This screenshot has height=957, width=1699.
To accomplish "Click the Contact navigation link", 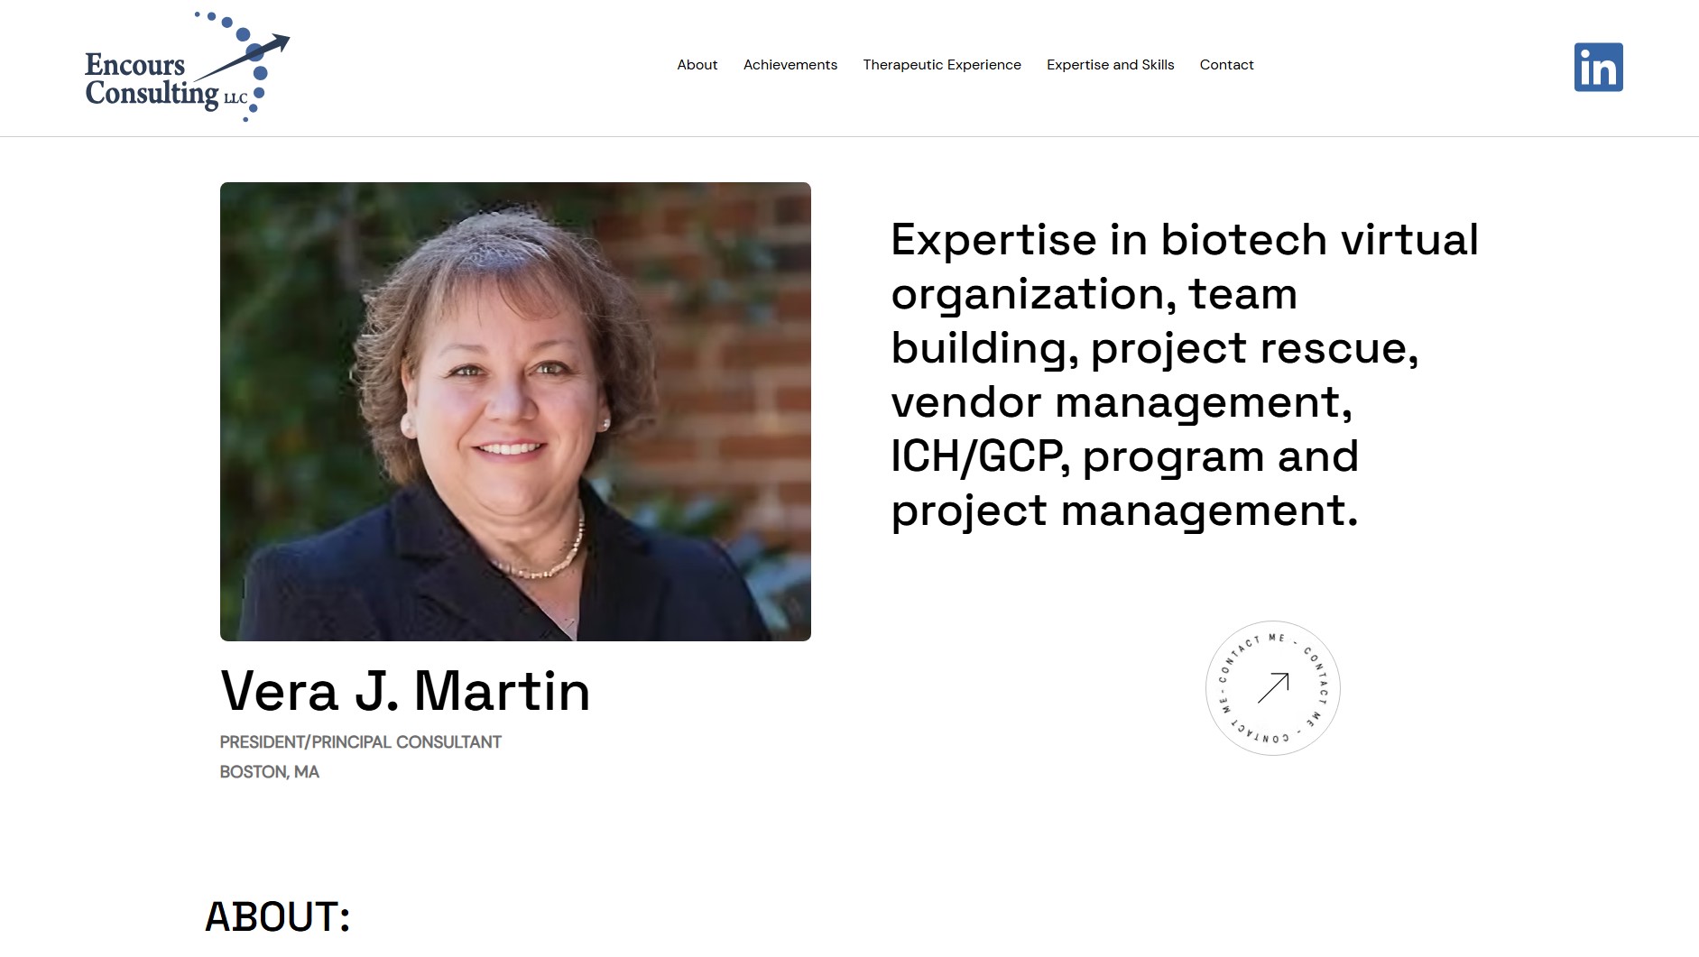I will click(x=1226, y=65).
